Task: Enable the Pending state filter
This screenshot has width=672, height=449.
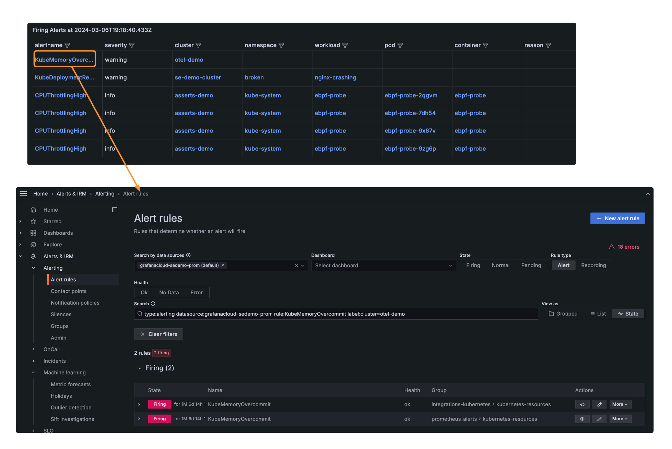Action: [x=531, y=265]
